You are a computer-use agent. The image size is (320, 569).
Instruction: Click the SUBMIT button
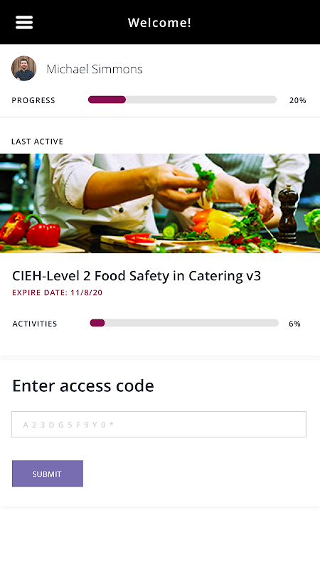coord(48,474)
